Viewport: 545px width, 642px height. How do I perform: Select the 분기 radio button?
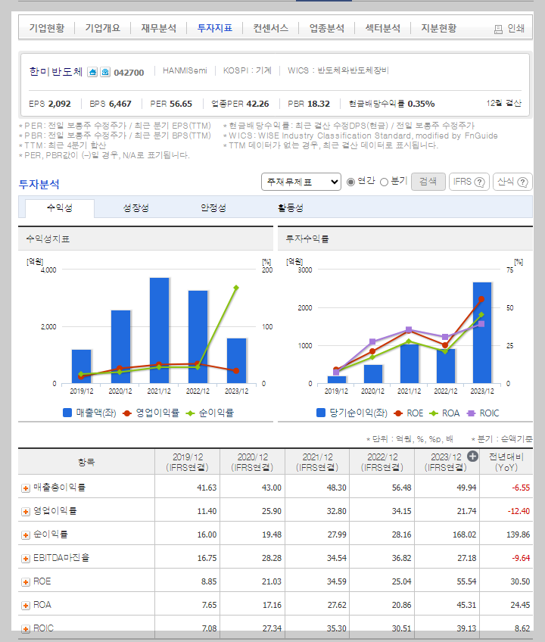click(x=384, y=182)
